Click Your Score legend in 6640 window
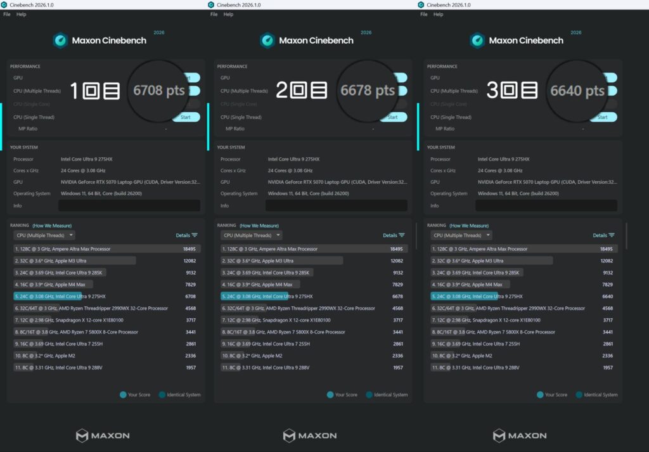Screen dimensions: 649x452 coord(552,394)
